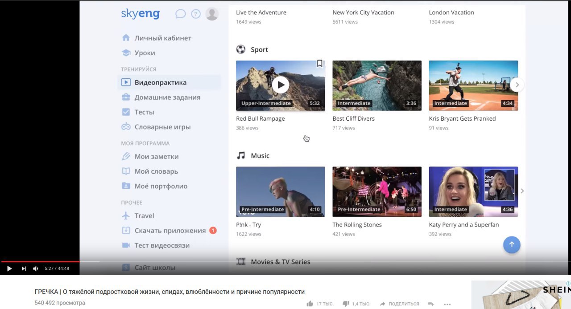Add video to playlist icon

(x=431, y=304)
